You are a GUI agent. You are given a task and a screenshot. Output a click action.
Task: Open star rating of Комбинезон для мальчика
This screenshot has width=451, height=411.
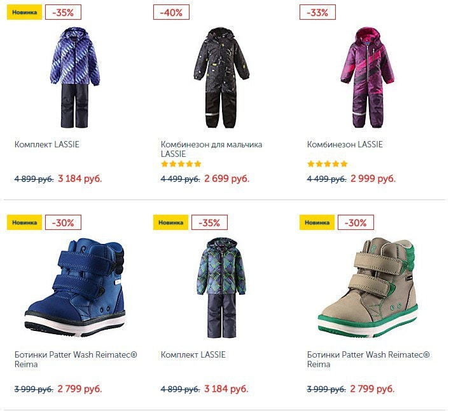click(x=181, y=164)
